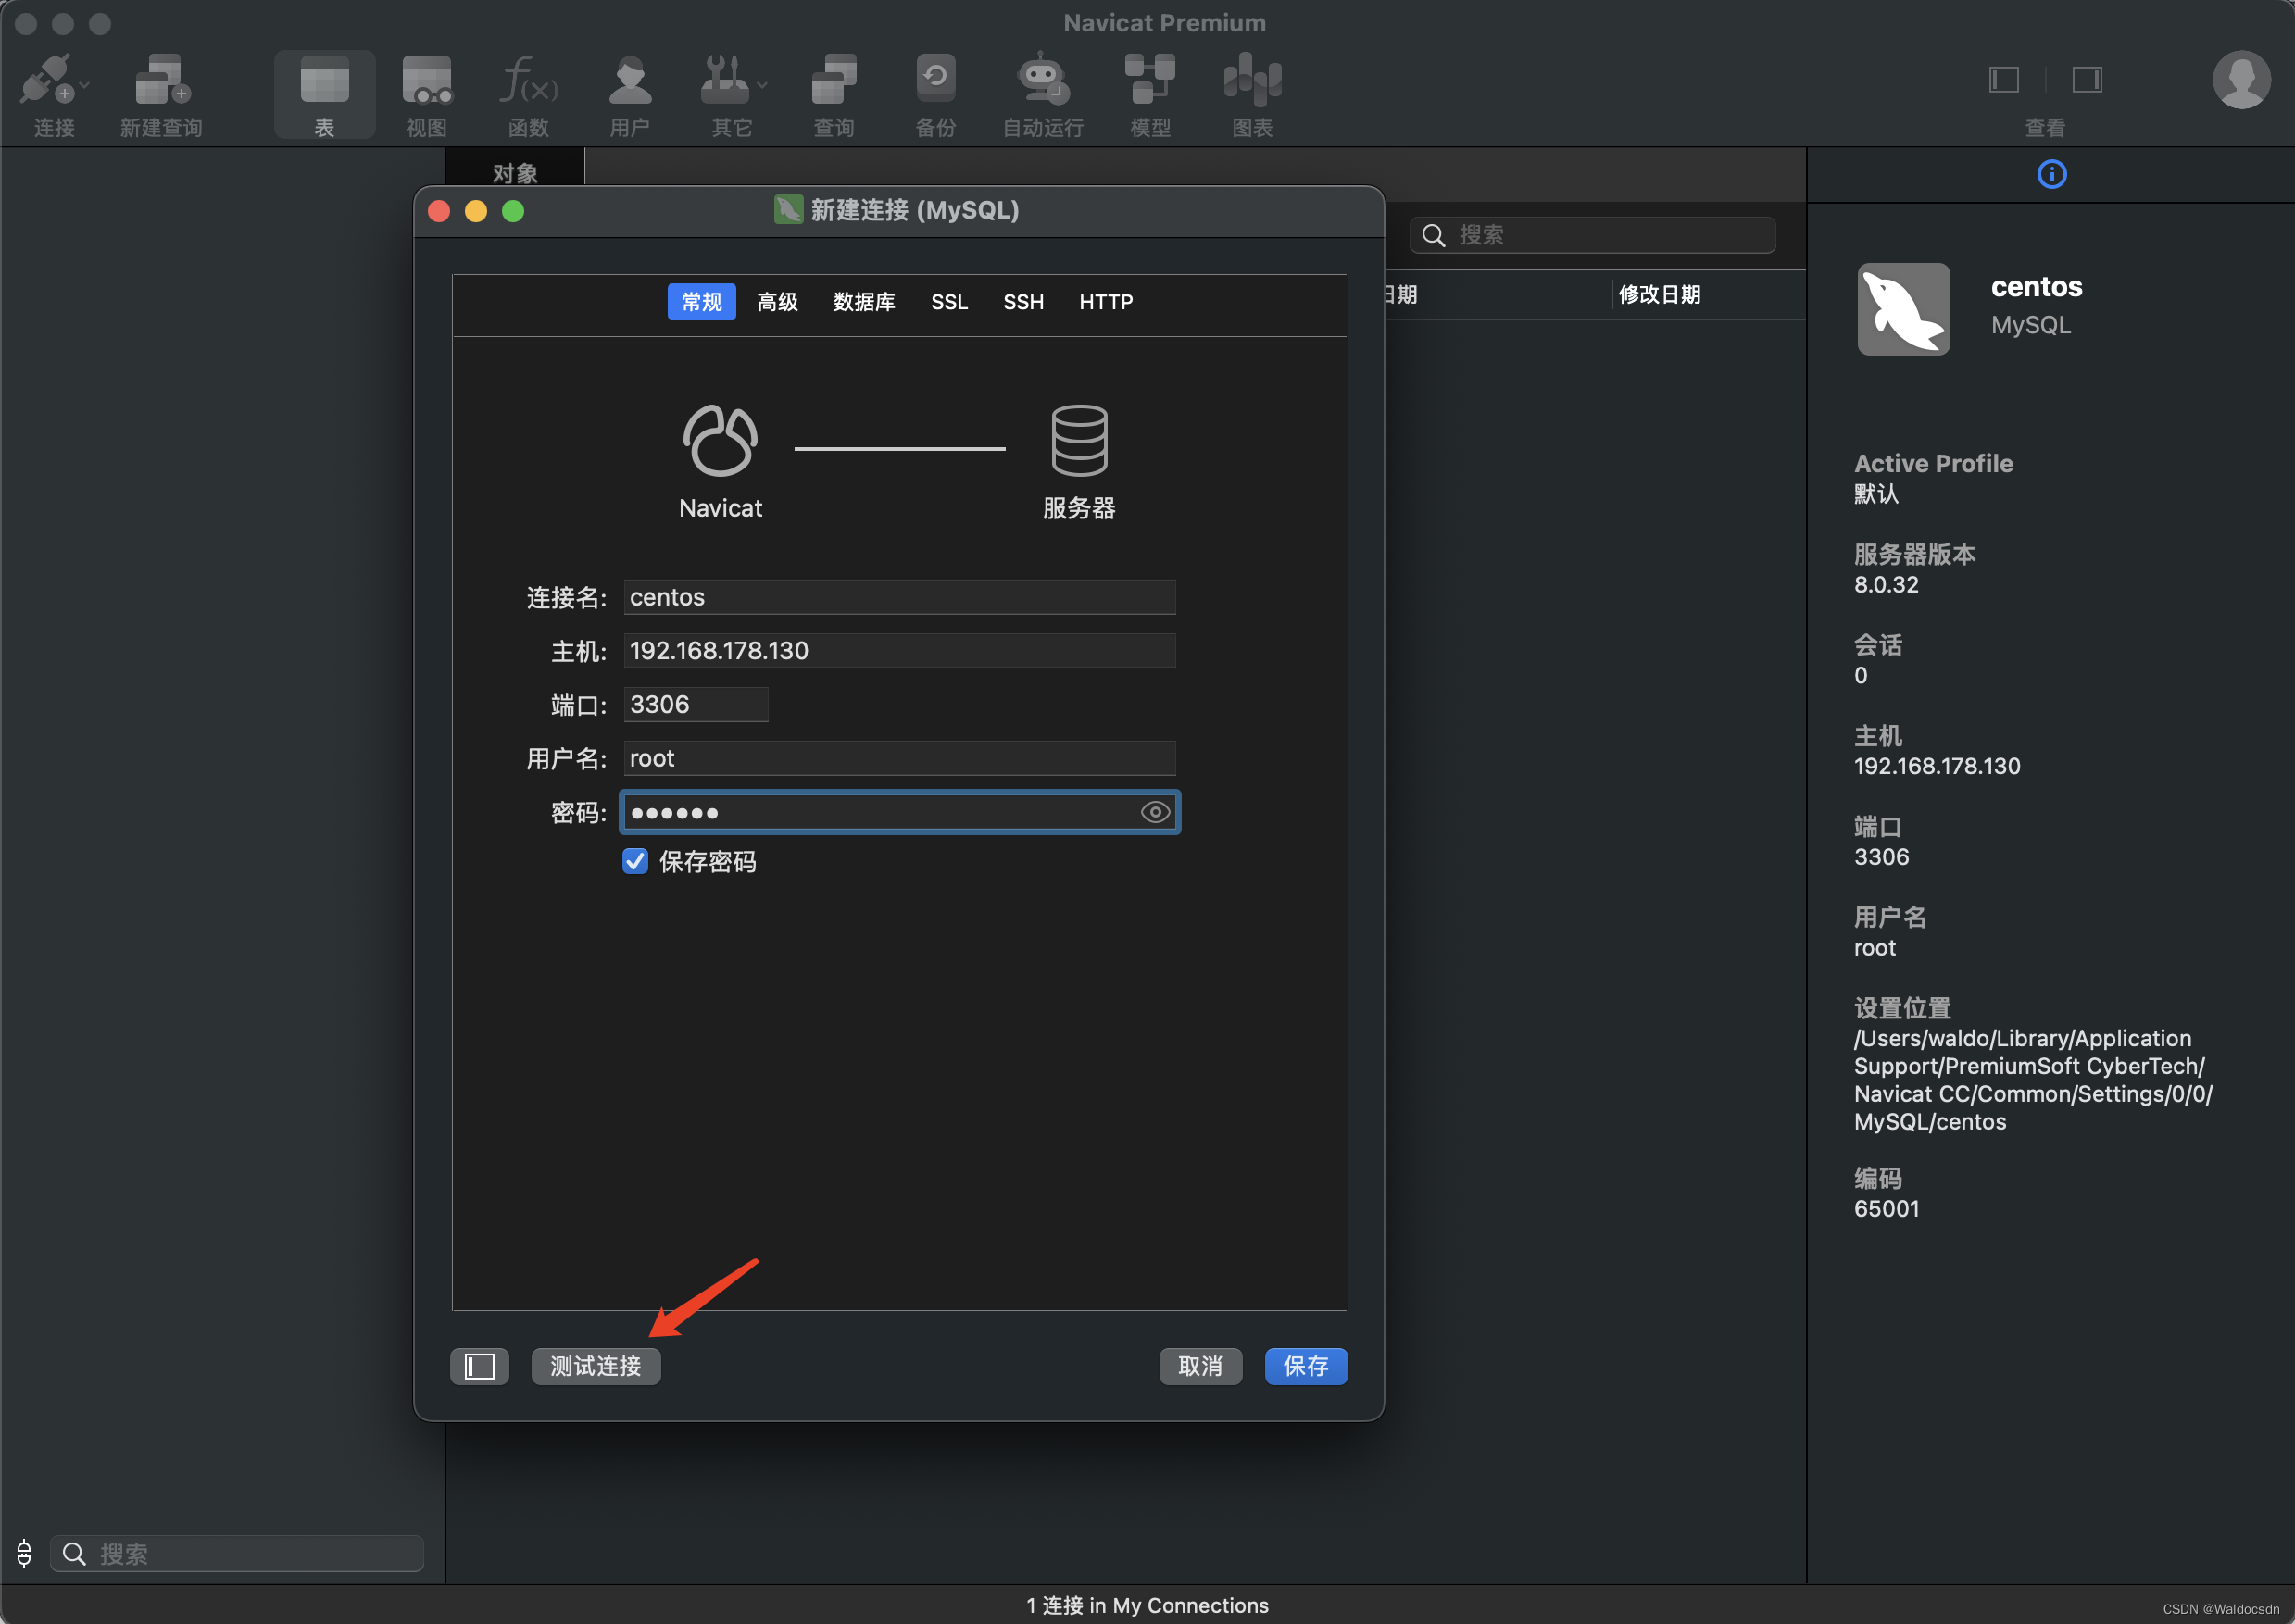Image resolution: width=2295 pixels, height=1624 pixels.
Task: Uncheck the 保存密码 save password checkbox
Action: pos(635,861)
